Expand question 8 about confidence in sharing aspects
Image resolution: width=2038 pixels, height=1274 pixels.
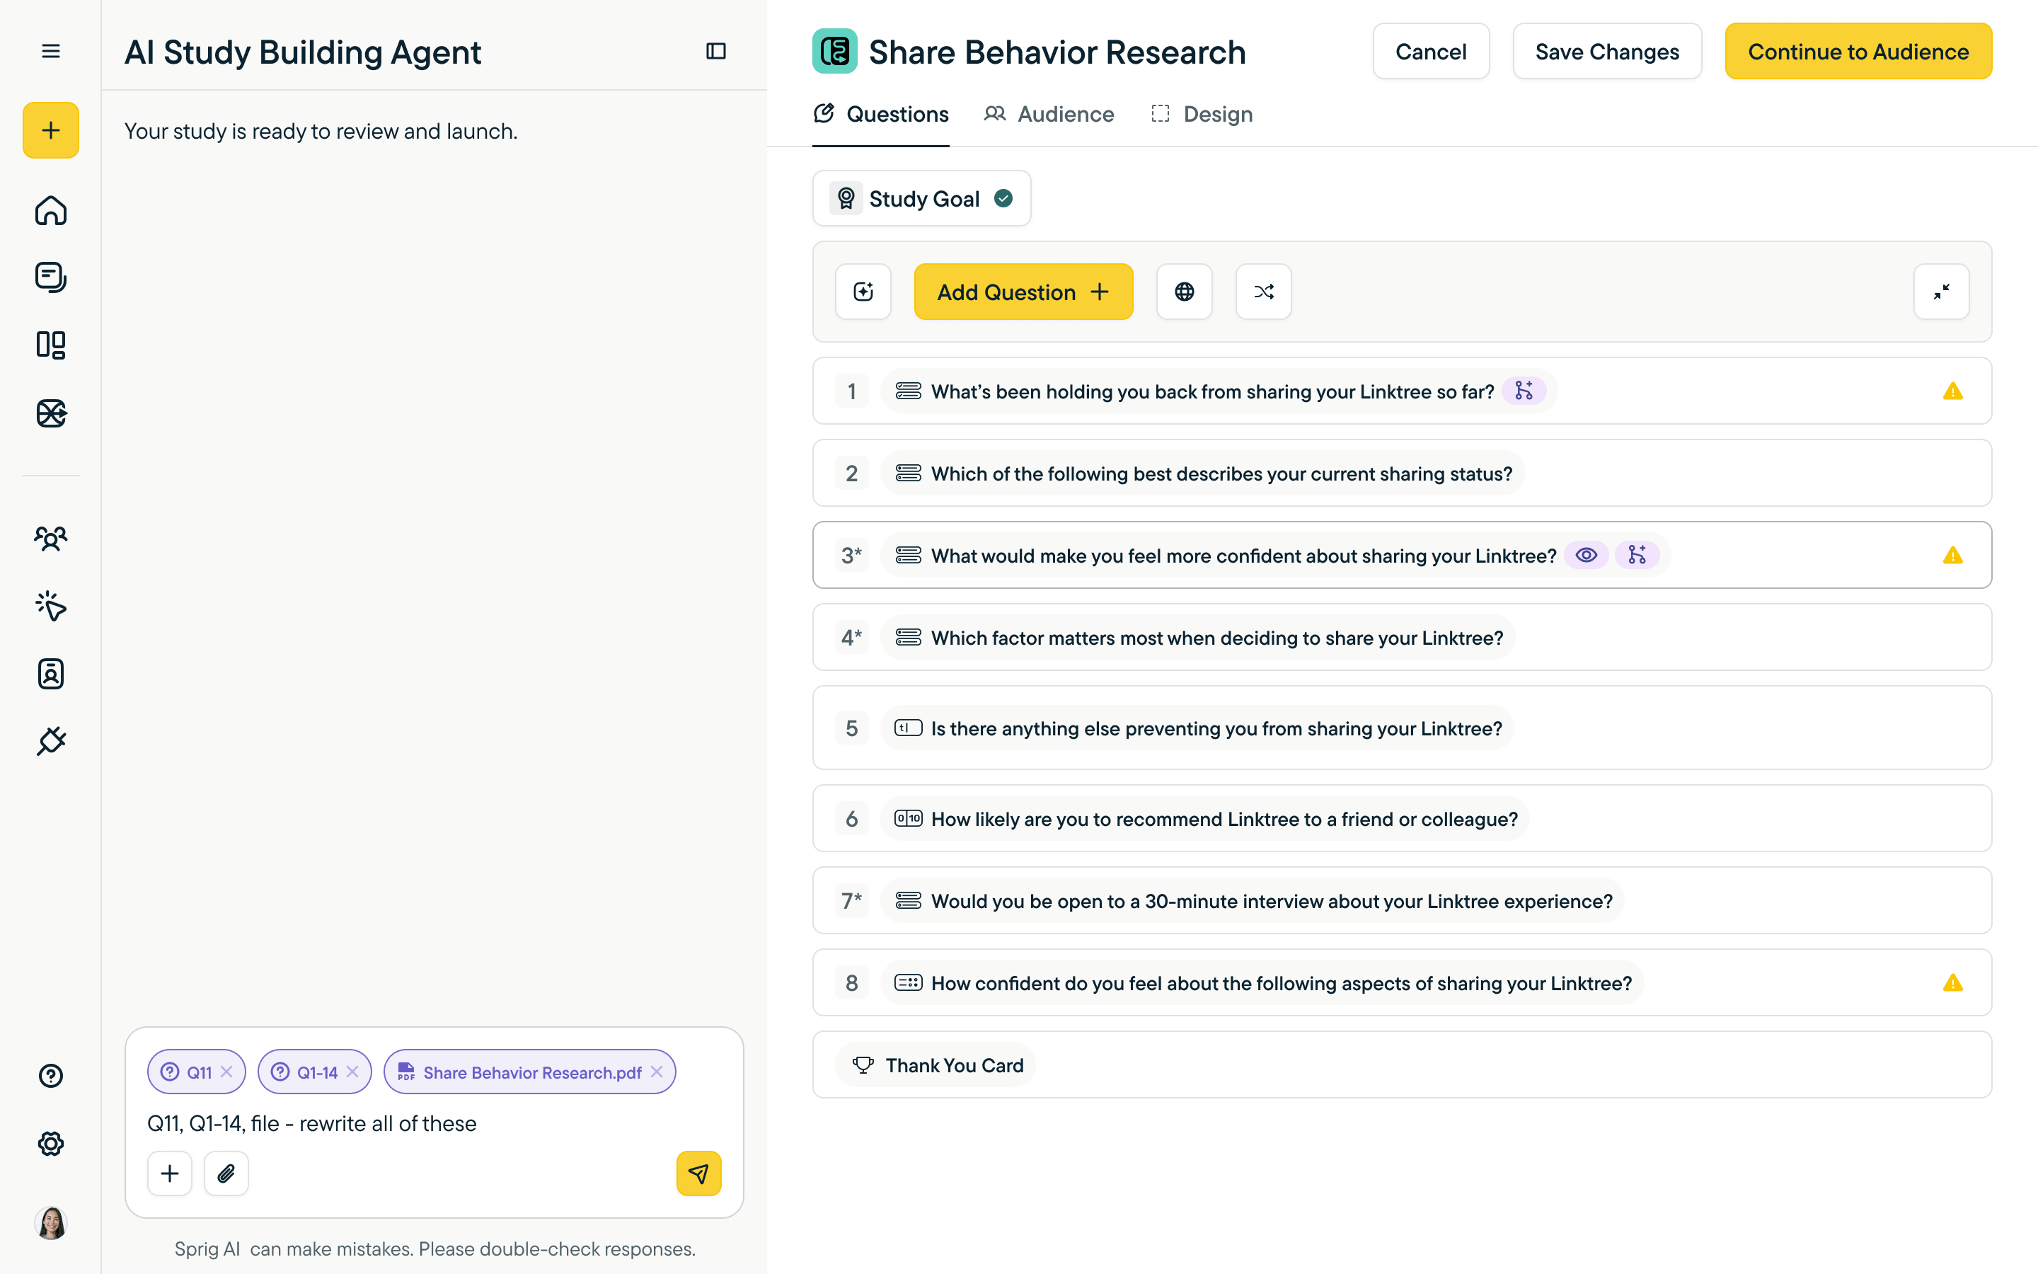[1401, 982]
